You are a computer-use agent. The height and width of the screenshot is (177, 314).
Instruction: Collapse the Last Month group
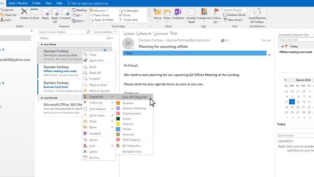pyautogui.click(x=41, y=98)
